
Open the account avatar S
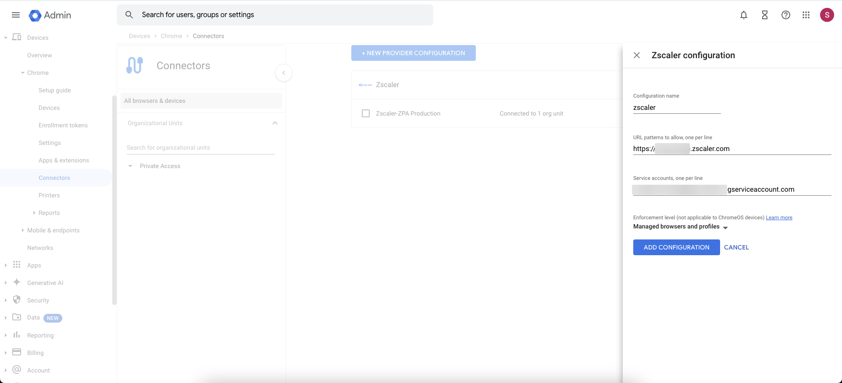point(827,15)
